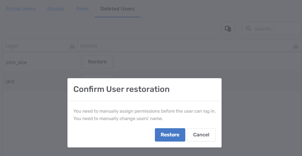Click the lock icon in Actions column
The width and height of the screenshot is (302, 156).
coord(295,46)
